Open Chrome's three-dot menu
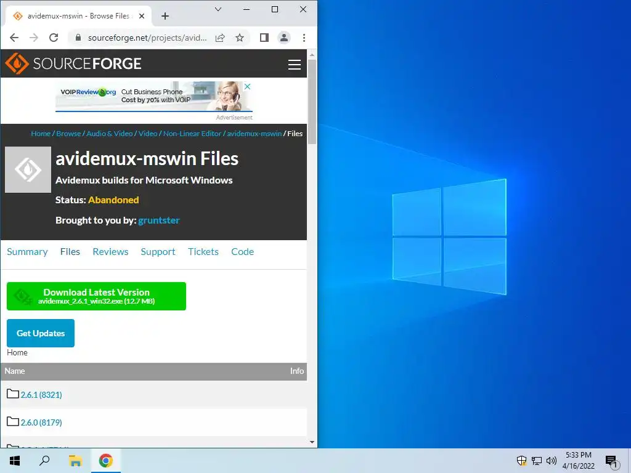The height and width of the screenshot is (473, 631). coord(304,38)
